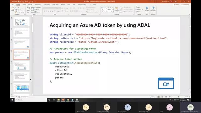Click the C# code icon on slide
The width and height of the screenshot is (201, 113).
pyautogui.click(x=166, y=83)
